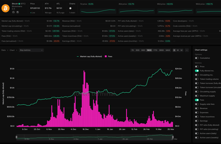Disable the Fully diluted mc. toggle
This screenshot has width=221, height=144.
pos(197,71)
